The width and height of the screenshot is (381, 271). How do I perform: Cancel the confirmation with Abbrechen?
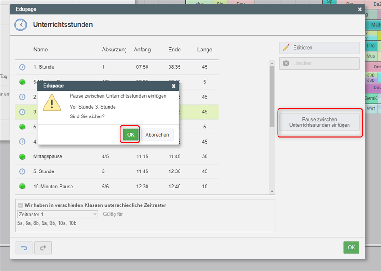157,135
